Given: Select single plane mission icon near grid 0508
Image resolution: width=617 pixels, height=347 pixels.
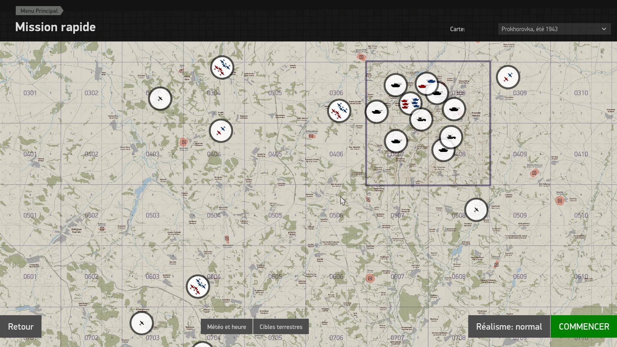Looking at the screenshot, I should point(476,210).
